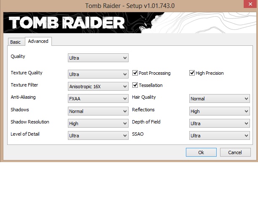Open the Shadow Resolution dropdown
Viewport: 258px width, 210px height.
(98, 123)
